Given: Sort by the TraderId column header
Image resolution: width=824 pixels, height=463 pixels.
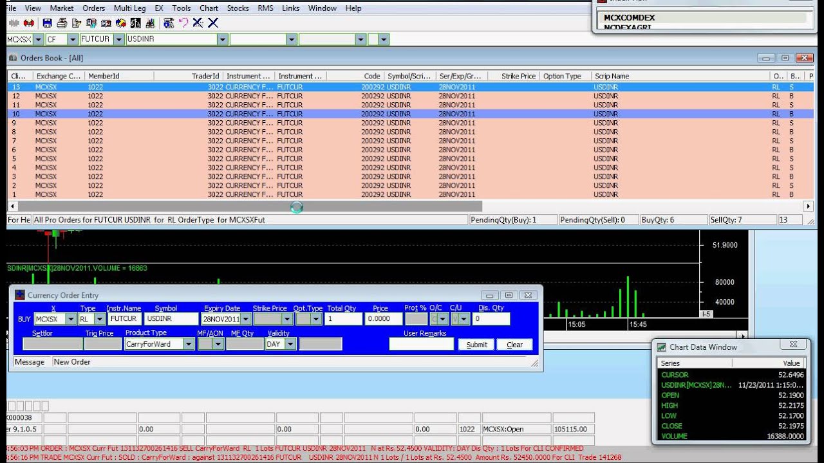Looking at the screenshot, I should tap(188, 76).
